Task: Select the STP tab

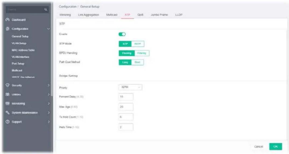Action: 127,15
